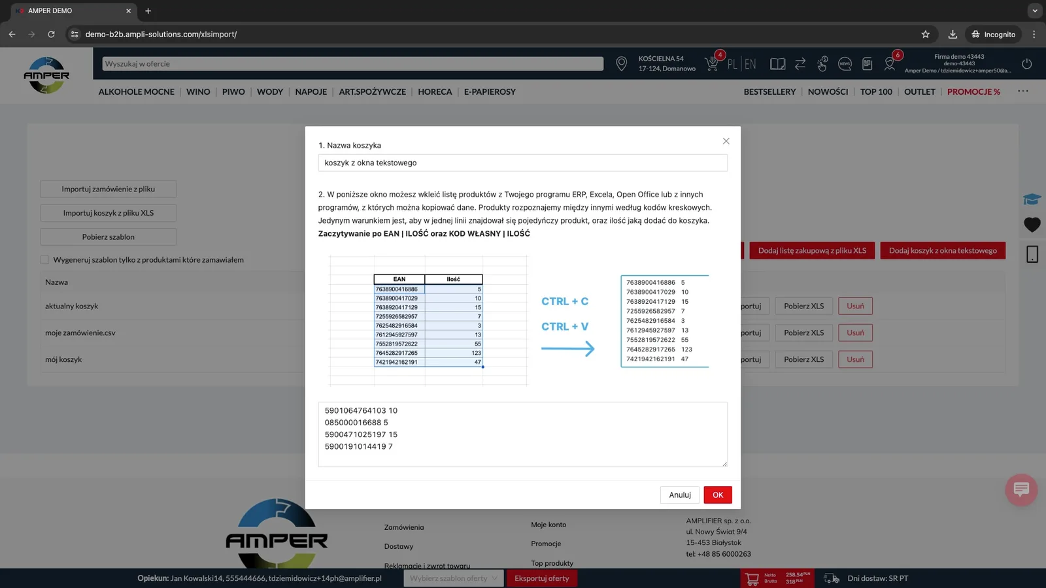Cancel with the Anuluj button

tap(680, 495)
